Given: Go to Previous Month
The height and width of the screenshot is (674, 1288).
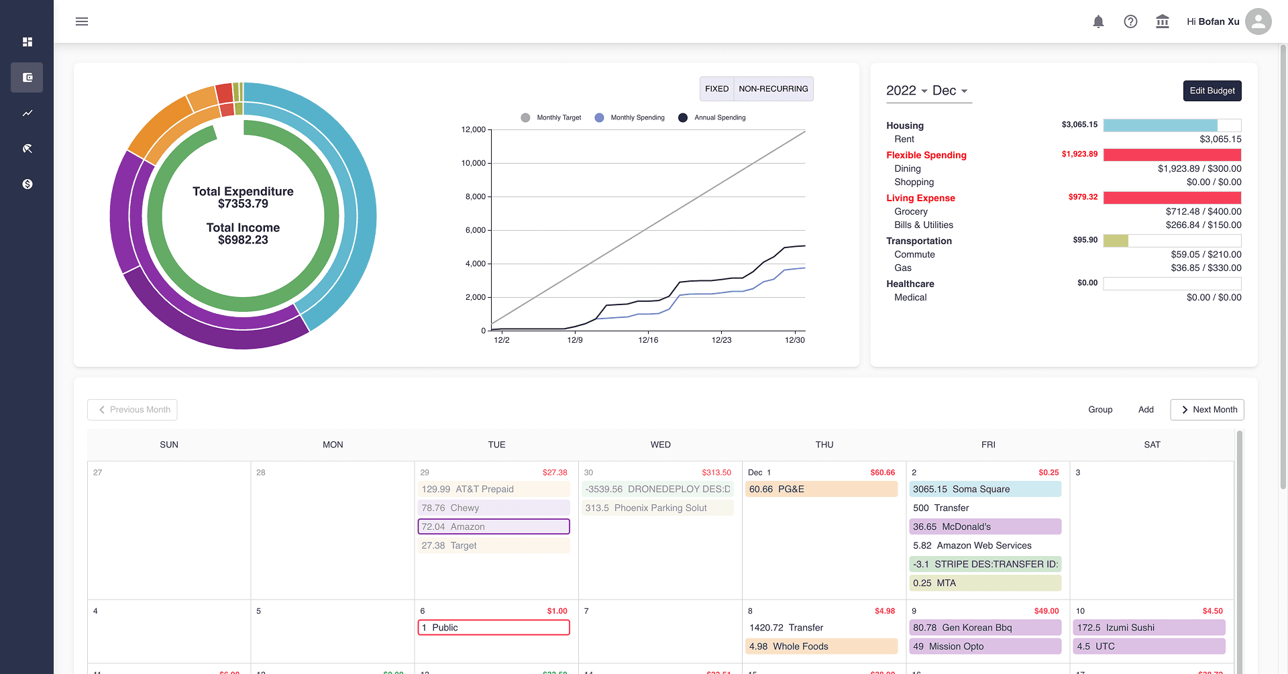Looking at the screenshot, I should coord(132,409).
